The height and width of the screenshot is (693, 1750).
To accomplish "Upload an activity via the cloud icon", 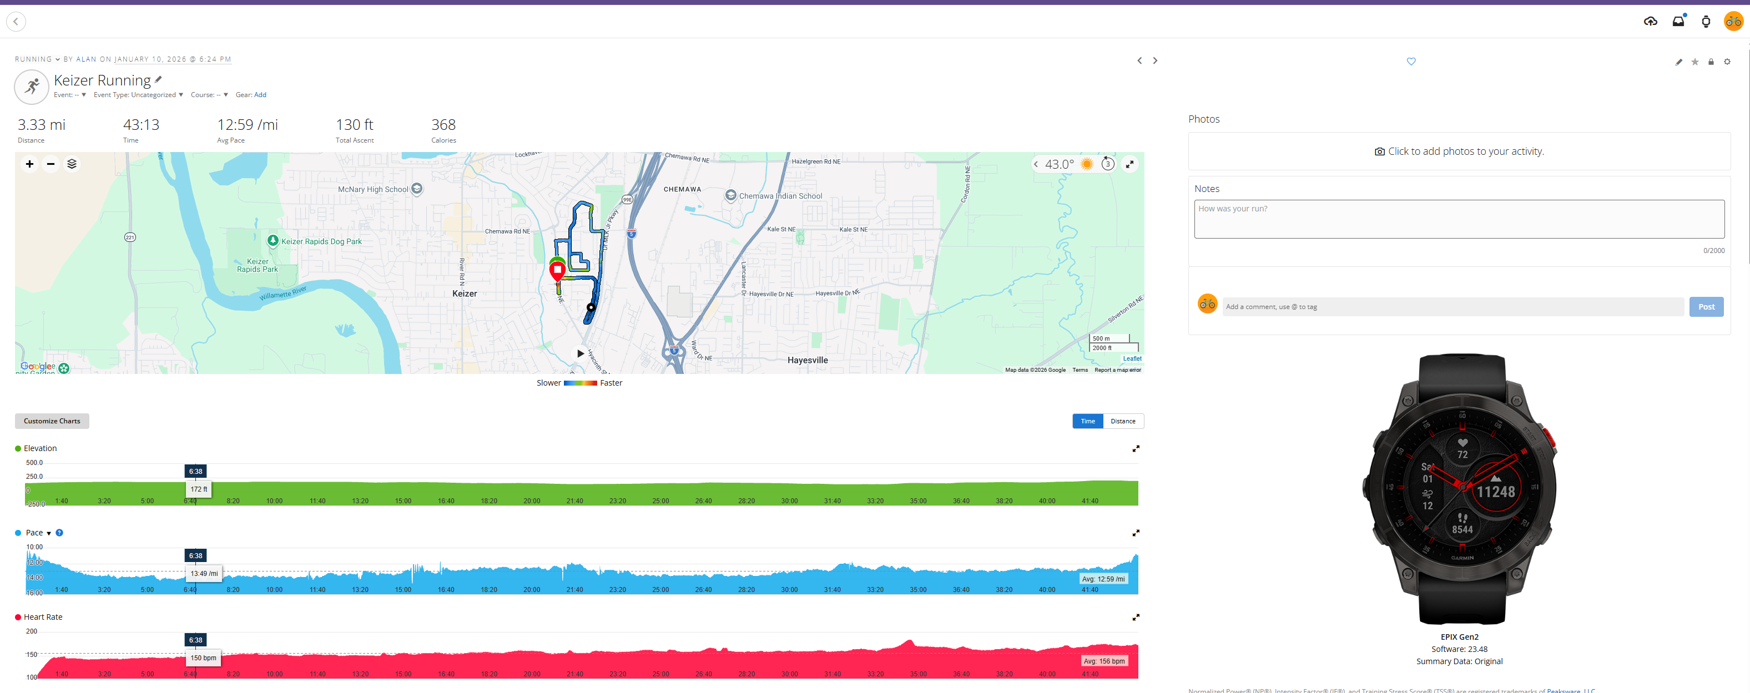I will click(1651, 21).
